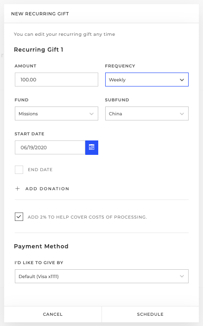
Task: Open the China subfund dropdown
Action: (147, 113)
